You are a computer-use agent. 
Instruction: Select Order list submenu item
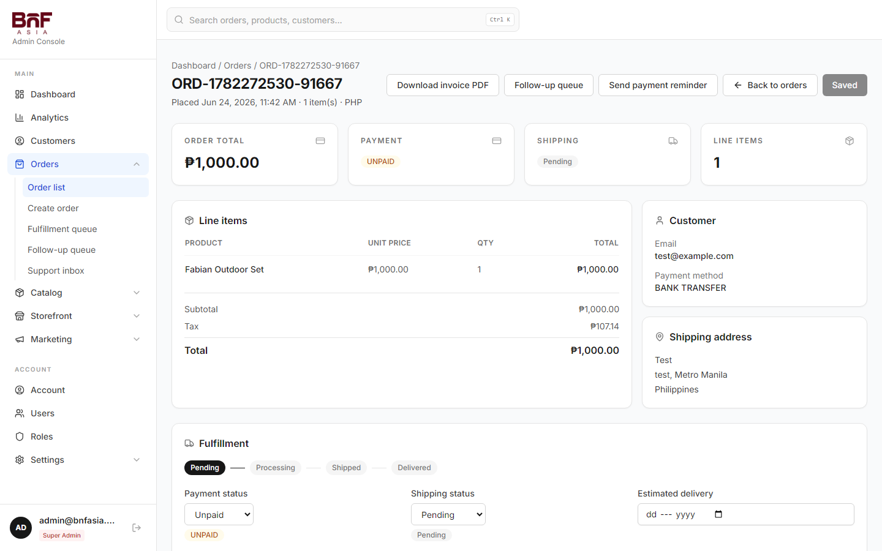click(x=85, y=187)
